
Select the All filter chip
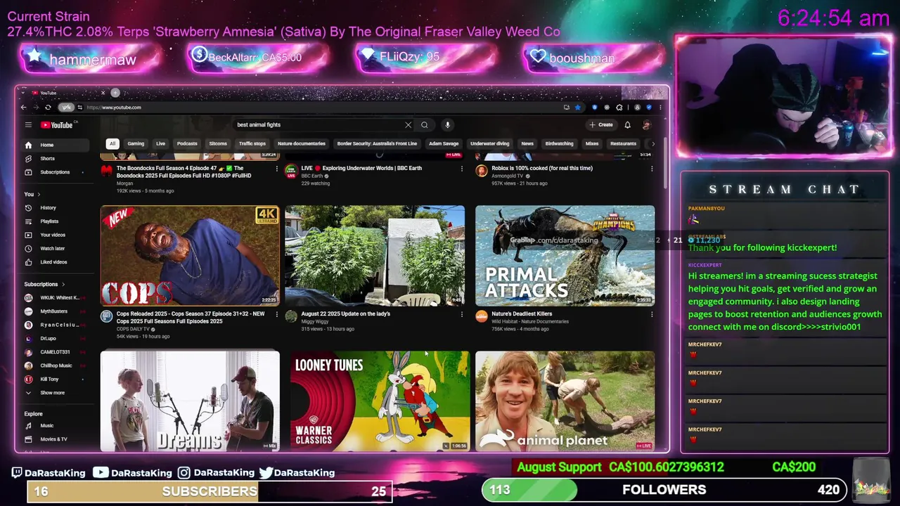(x=112, y=144)
